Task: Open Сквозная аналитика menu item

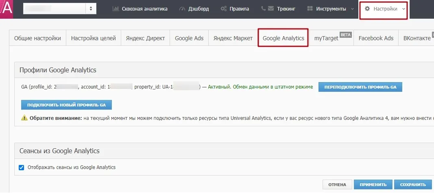Action: coord(144,9)
